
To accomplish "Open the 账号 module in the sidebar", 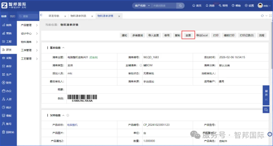I will click(7, 124).
